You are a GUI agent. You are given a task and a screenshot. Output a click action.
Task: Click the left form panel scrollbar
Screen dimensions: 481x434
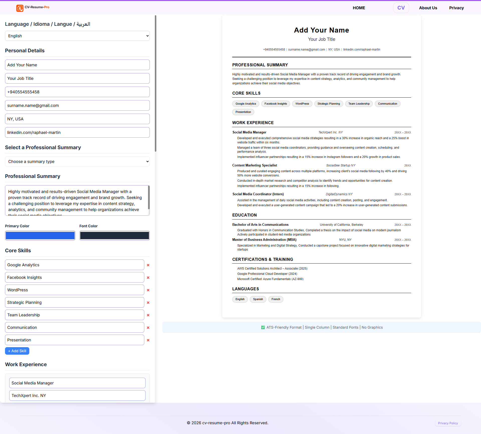click(156, 83)
